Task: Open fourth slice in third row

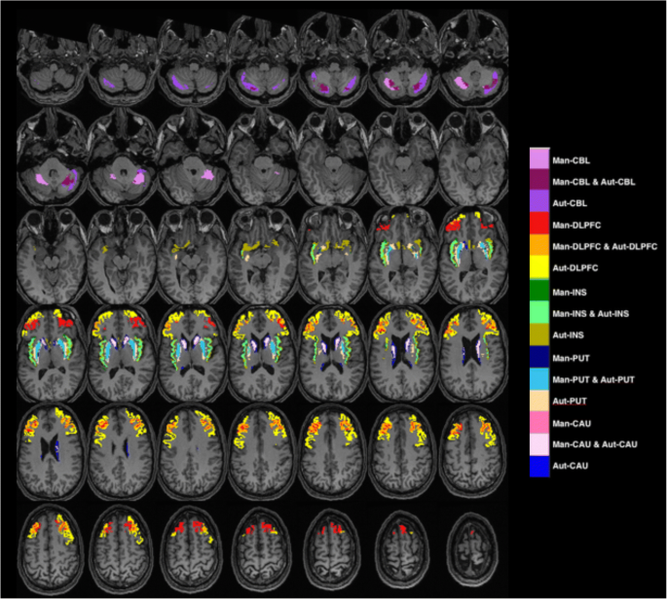Action: point(263,255)
